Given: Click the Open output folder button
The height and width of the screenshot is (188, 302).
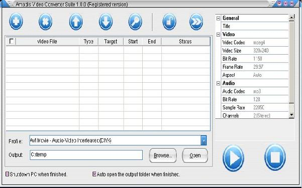Looking at the screenshot, I should (195, 155).
